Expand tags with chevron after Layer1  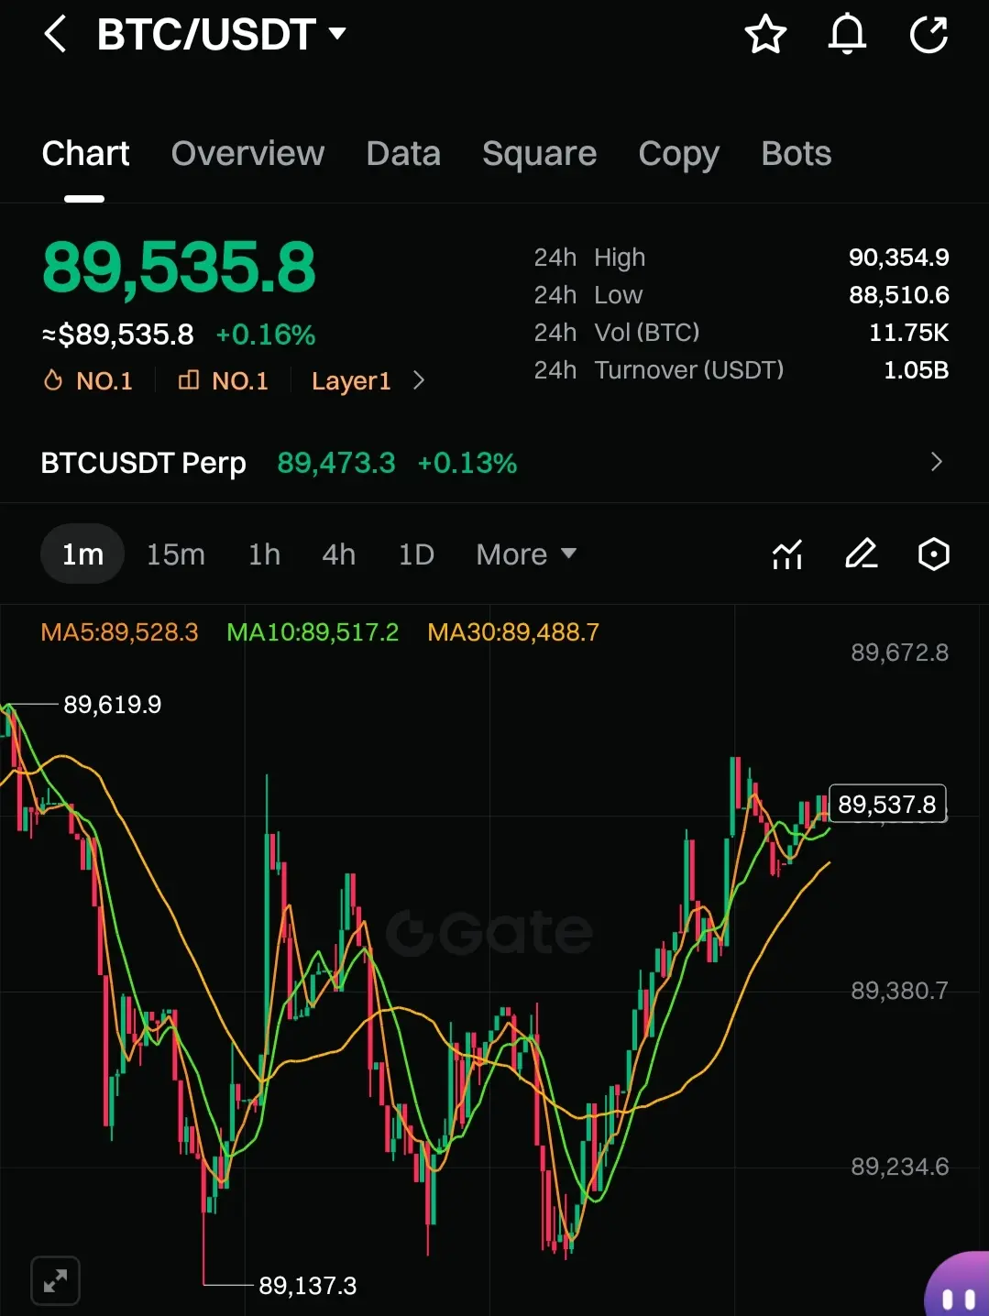[x=419, y=380]
